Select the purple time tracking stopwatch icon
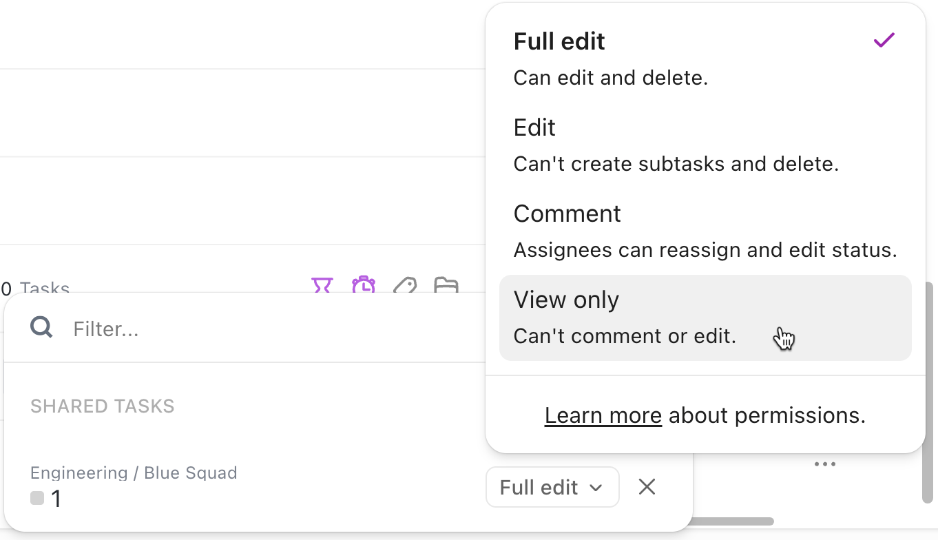938x540 pixels. 364,286
